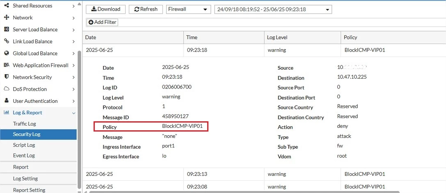Expand the Web Application Firewall chevron

73,66
